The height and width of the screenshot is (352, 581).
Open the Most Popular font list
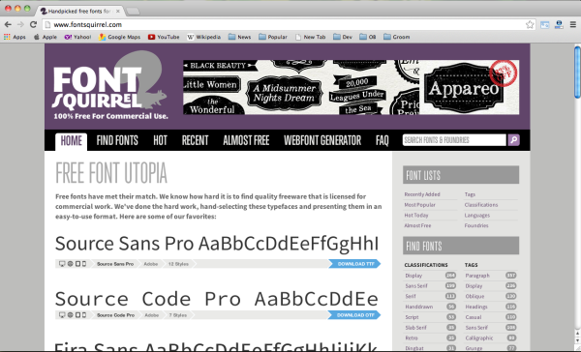point(420,205)
